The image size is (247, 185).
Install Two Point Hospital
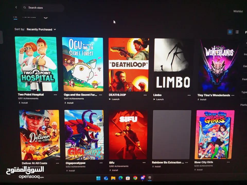pos(23,103)
